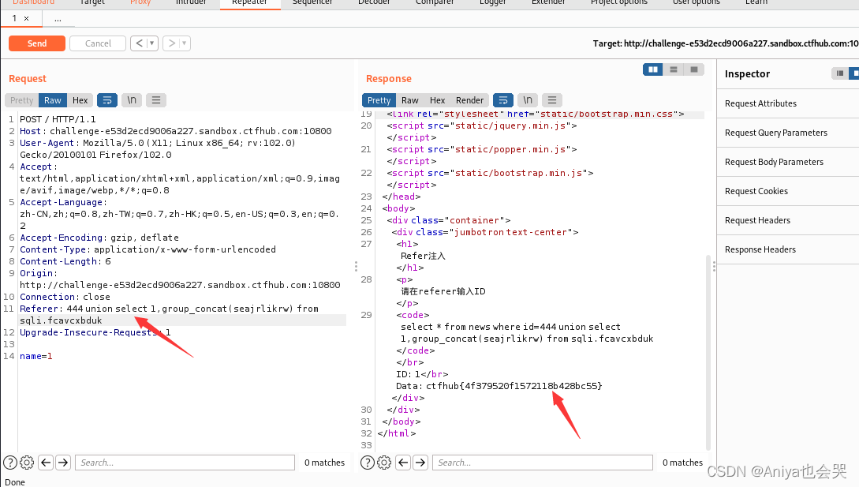Open the Decoder tab
The width and height of the screenshot is (859, 487).
374,2
